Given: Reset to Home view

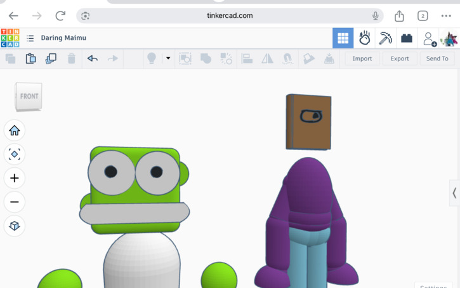Looking at the screenshot, I should [15, 130].
